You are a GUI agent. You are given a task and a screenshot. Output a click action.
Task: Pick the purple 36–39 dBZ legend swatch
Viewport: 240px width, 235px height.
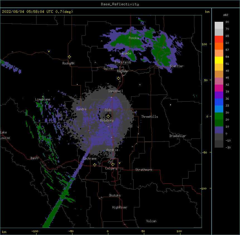[219, 95]
